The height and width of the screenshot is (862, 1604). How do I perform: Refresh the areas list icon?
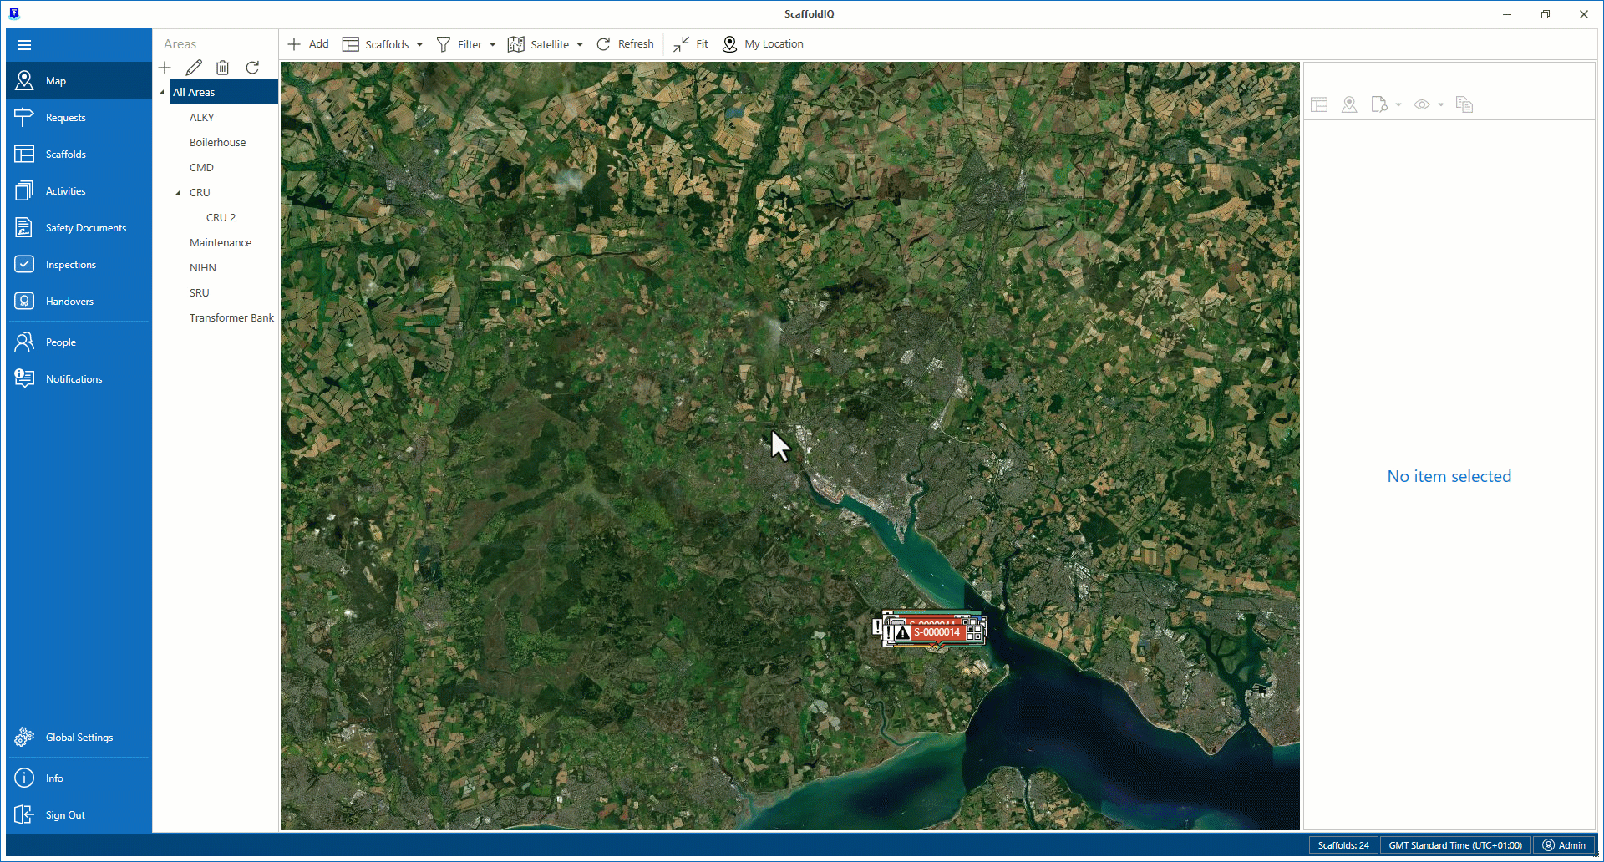[x=252, y=68]
